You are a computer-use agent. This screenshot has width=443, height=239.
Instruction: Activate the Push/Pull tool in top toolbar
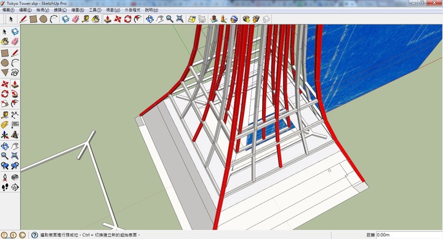(x=107, y=19)
